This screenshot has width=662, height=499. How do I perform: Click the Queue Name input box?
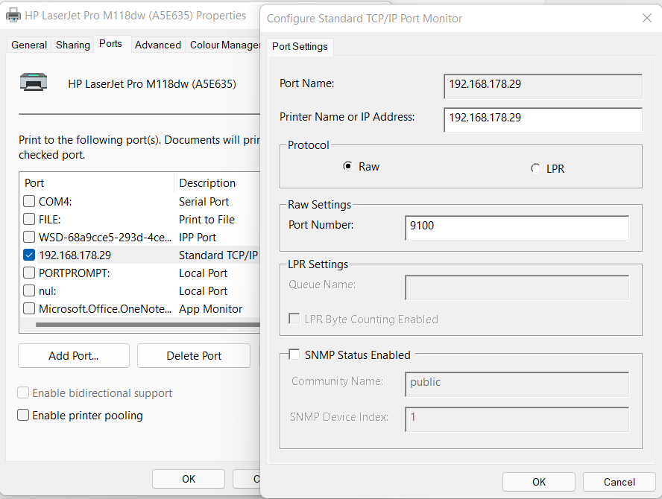pyautogui.click(x=517, y=287)
